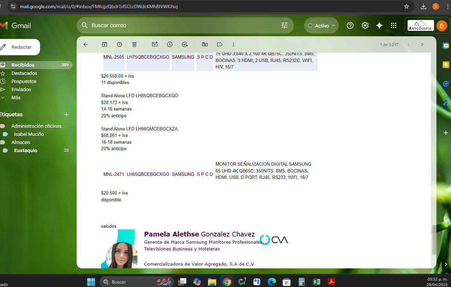Open Excel from taskbar
This screenshot has width=451, height=287.
point(317,282)
